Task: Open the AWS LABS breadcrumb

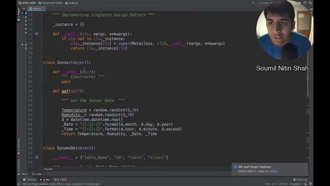Action: [x=27, y=3]
